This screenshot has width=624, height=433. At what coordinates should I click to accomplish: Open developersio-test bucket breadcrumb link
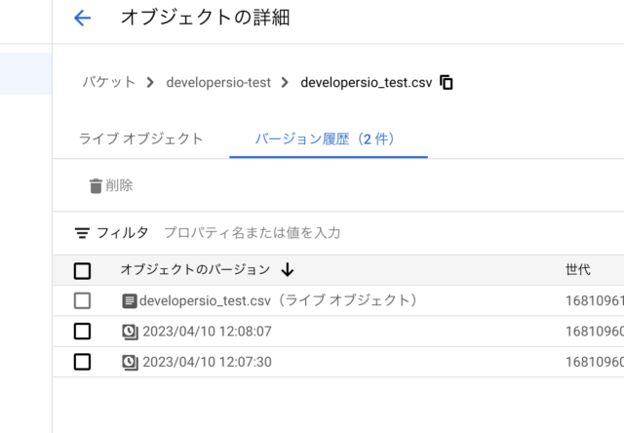tap(218, 82)
